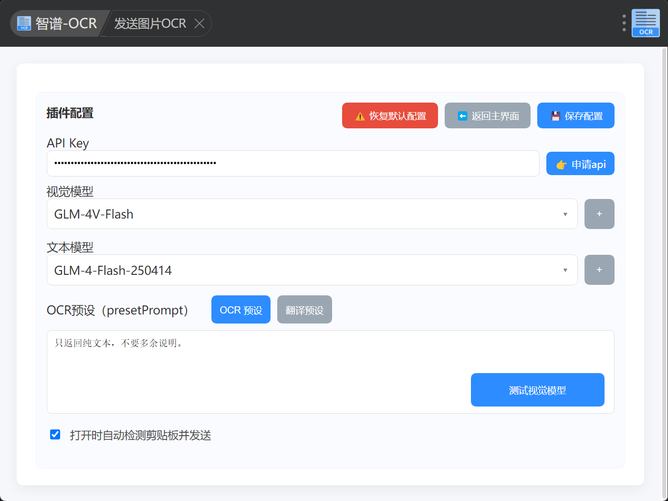
Task: Uncheck 打开时自动检测剪贴板并发送 checkbox
Action: [x=55, y=435]
